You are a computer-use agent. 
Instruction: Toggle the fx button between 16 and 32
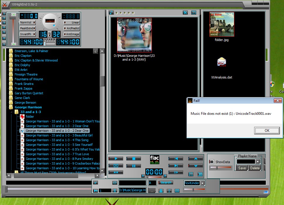point(50,34)
